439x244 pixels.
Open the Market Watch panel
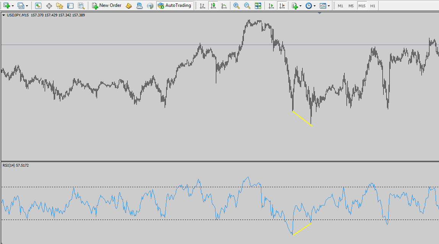tap(38, 6)
